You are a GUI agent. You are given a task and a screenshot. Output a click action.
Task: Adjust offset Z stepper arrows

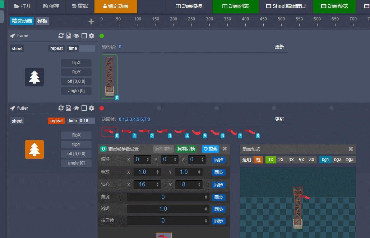tap(202, 160)
